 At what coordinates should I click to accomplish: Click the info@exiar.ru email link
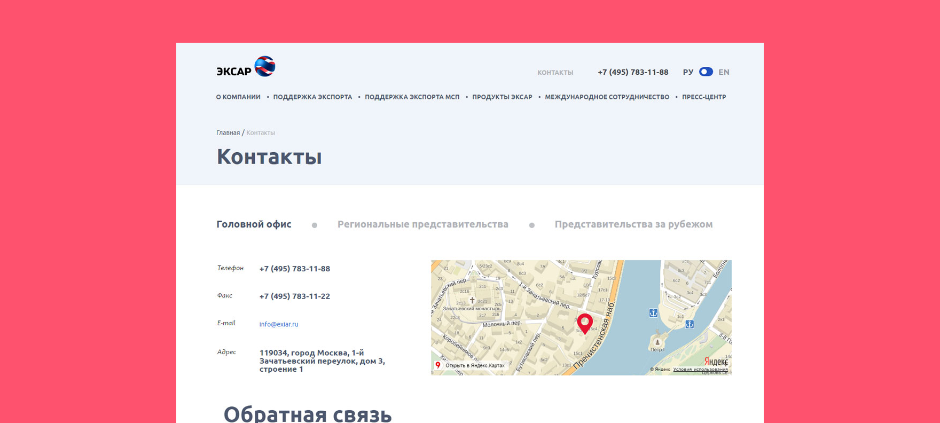[x=279, y=324]
